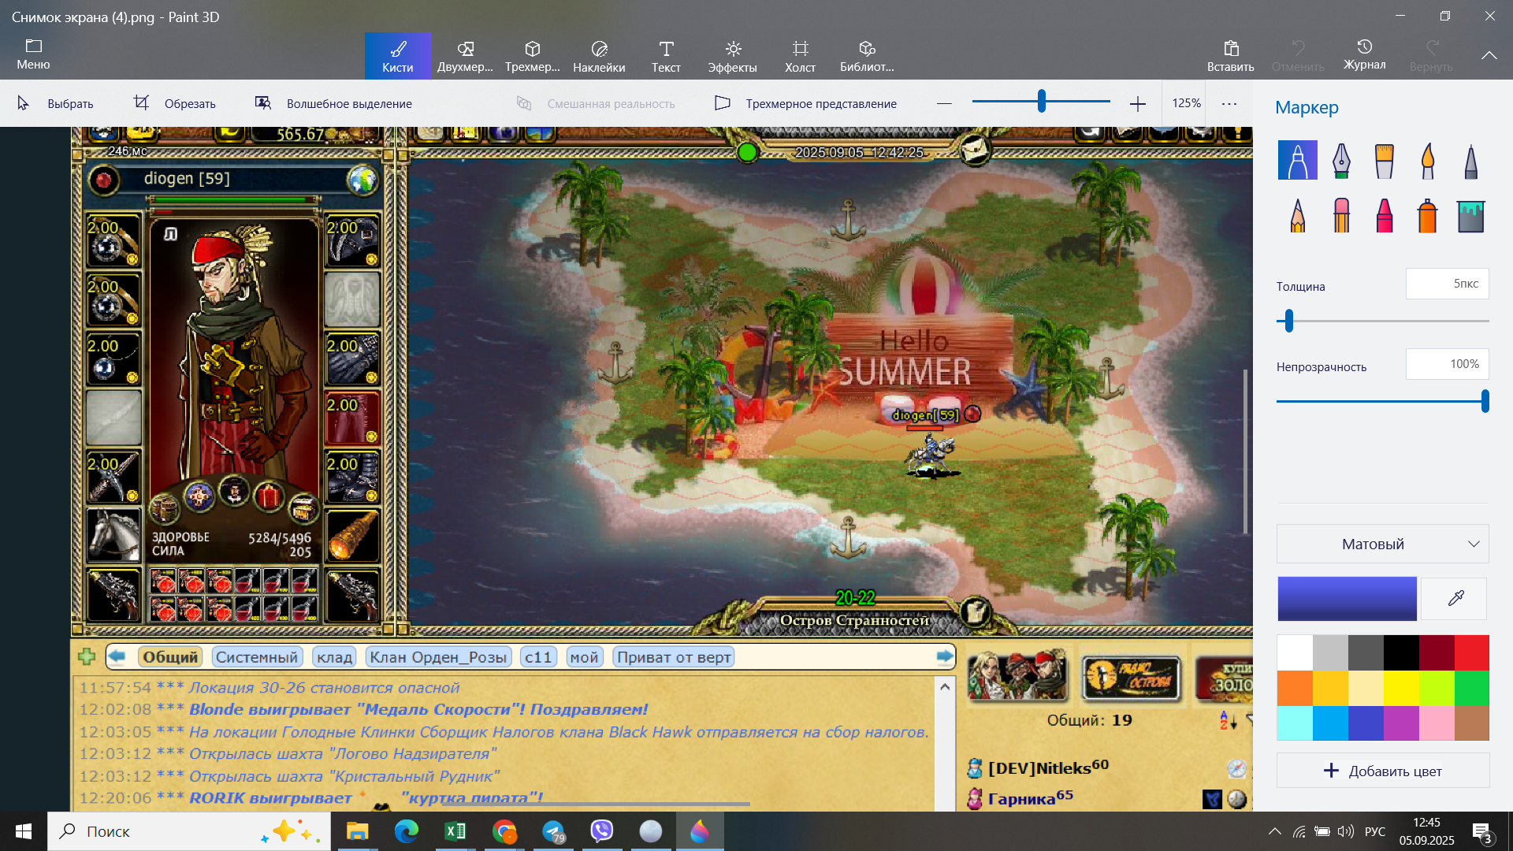Image resolution: width=1513 pixels, height=851 pixels.
Task: Choose the Crop tool
Action: coord(174,103)
